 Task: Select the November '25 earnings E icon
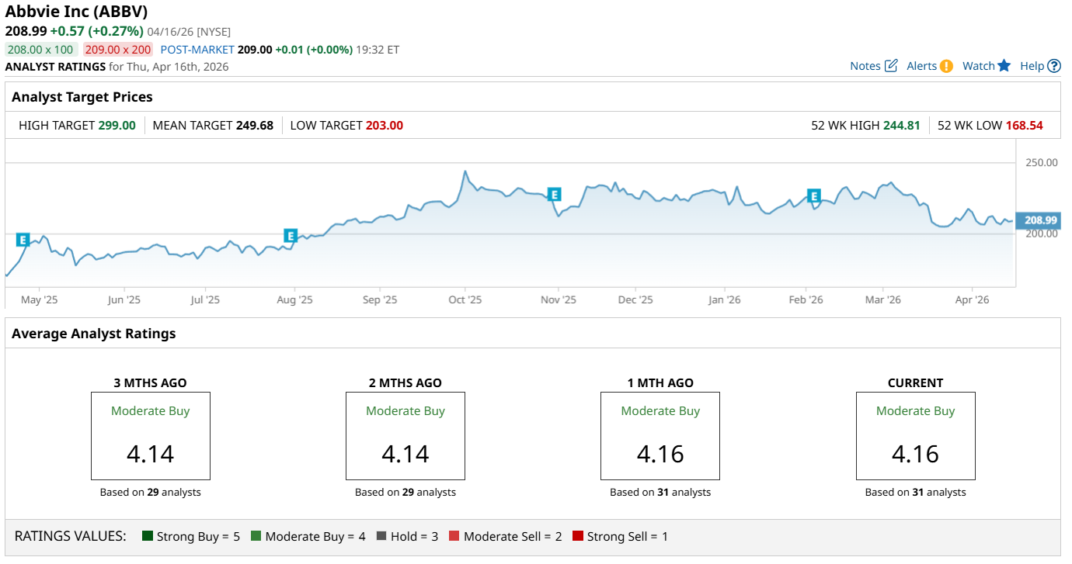[554, 195]
